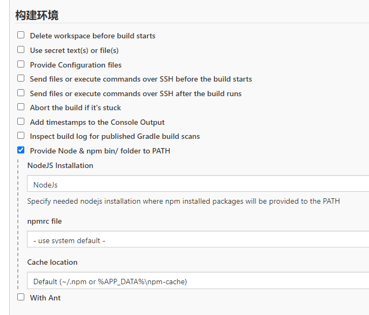Click the Provide Node & npm bin/ folder label
The width and height of the screenshot is (369, 315).
tap(100, 151)
